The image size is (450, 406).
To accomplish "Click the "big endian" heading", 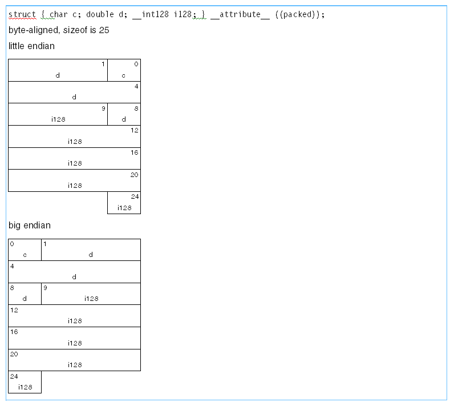I will pyautogui.click(x=30, y=226).
